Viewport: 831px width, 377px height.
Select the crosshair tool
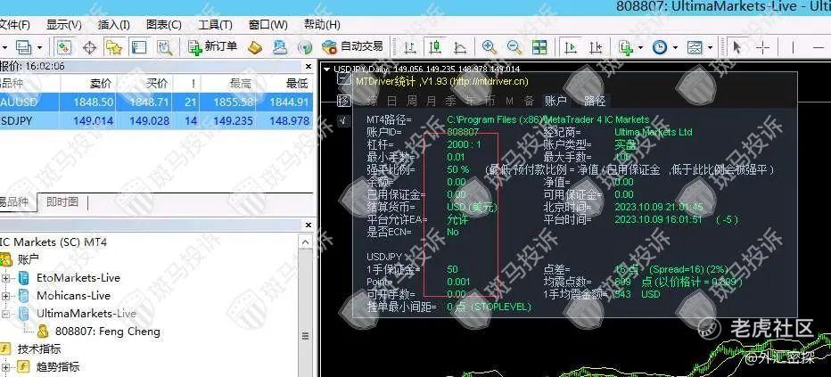click(762, 47)
